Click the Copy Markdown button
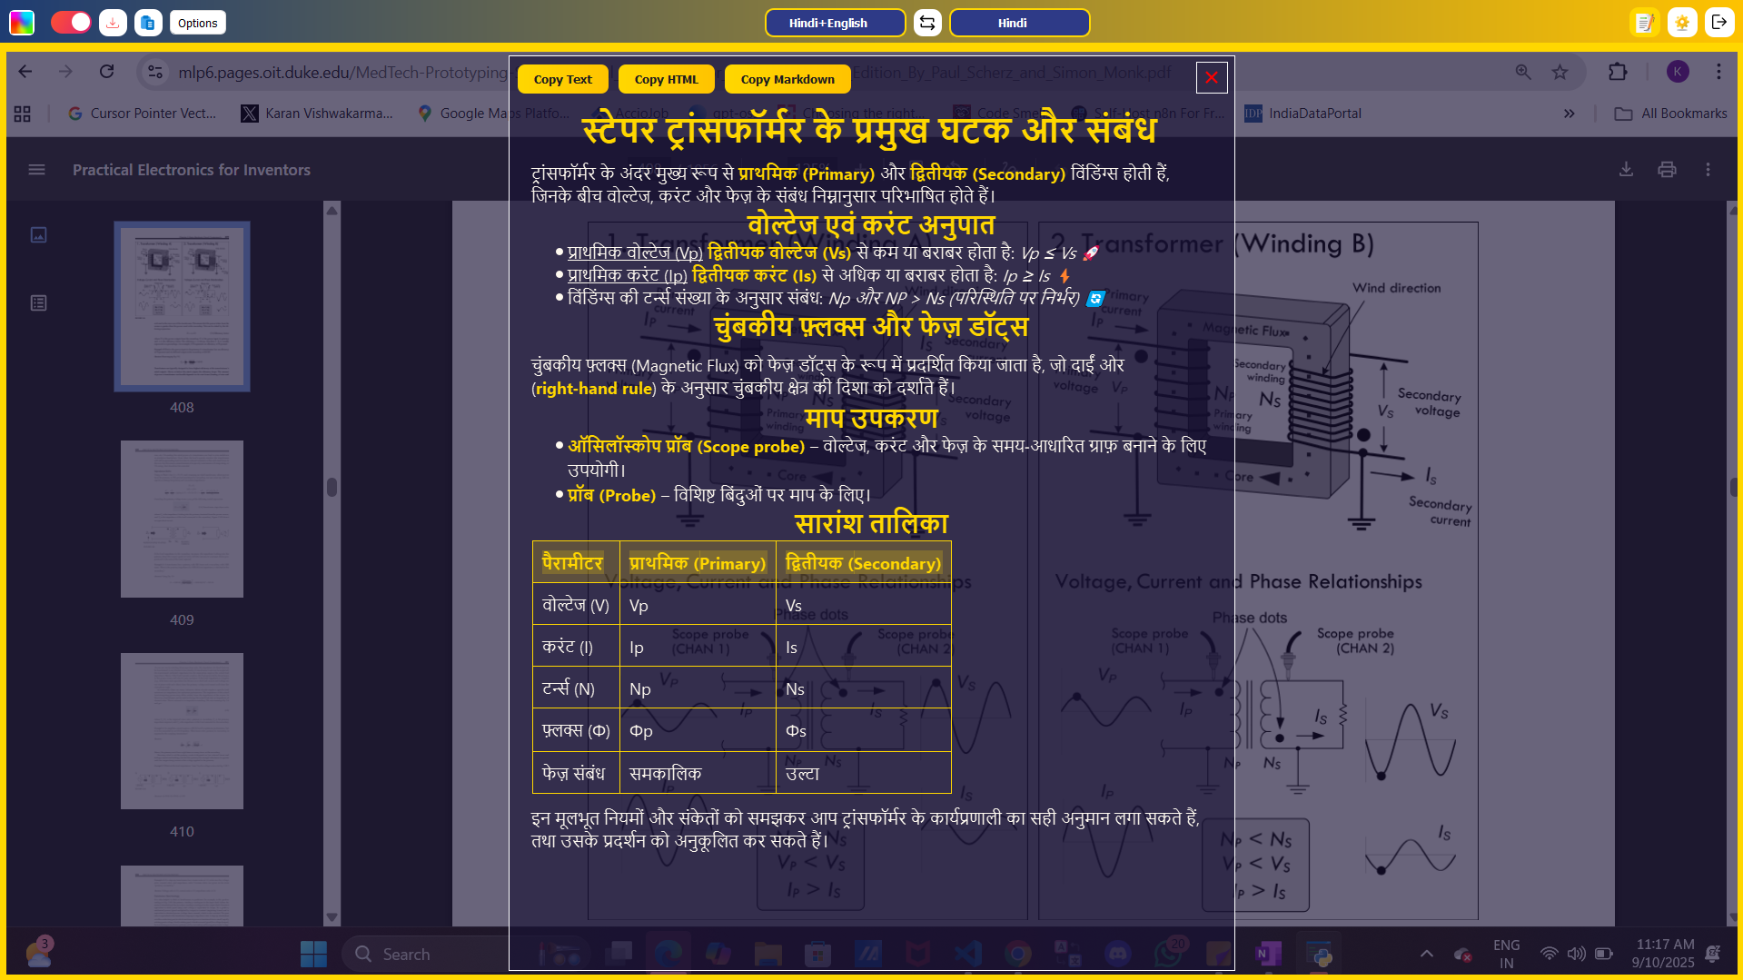The height and width of the screenshot is (980, 1743). (787, 79)
